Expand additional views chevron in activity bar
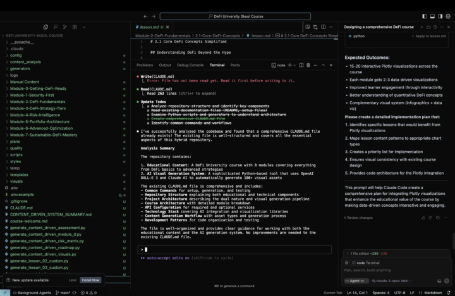 click(x=84, y=27)
